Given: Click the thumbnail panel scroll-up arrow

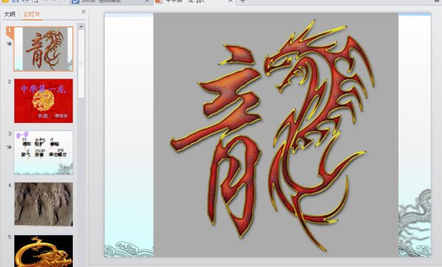Looking at the screenshot, I should pos(81,26).
